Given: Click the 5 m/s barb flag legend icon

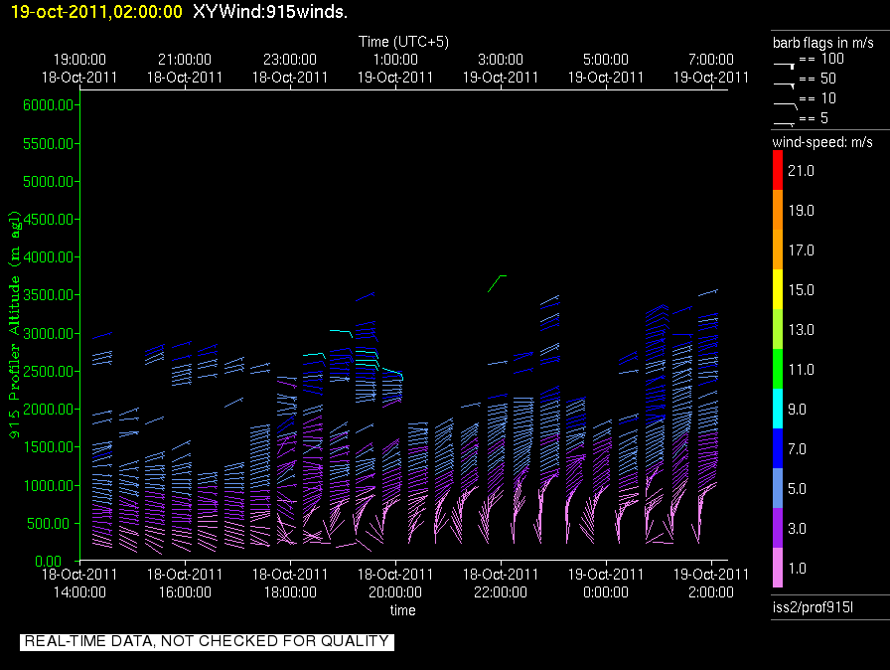Looking at the screenshot, I should click(x=785, y=124).
